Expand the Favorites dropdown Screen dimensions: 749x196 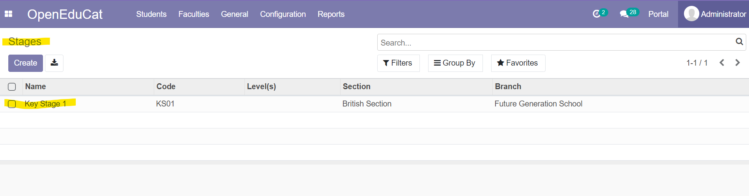pos(518,63)
